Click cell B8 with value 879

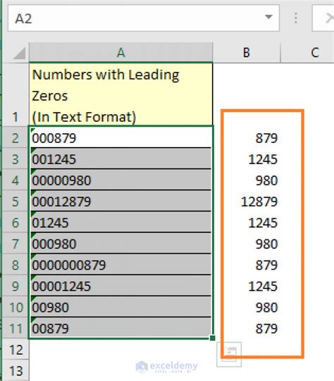247,264
